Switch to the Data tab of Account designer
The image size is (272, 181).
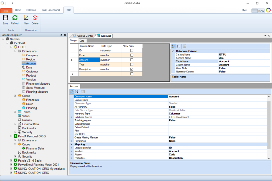pyautogui.click(x=82, y=40)
